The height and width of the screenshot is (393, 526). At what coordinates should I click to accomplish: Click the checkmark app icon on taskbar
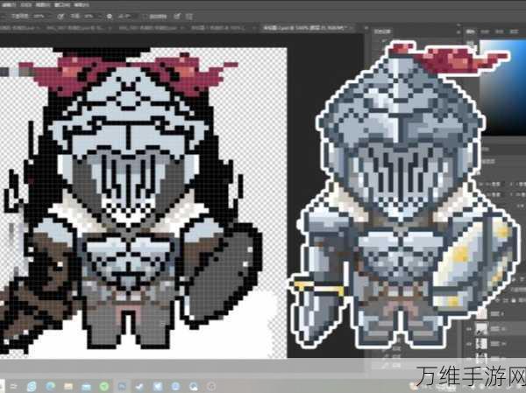coord(140,386)
